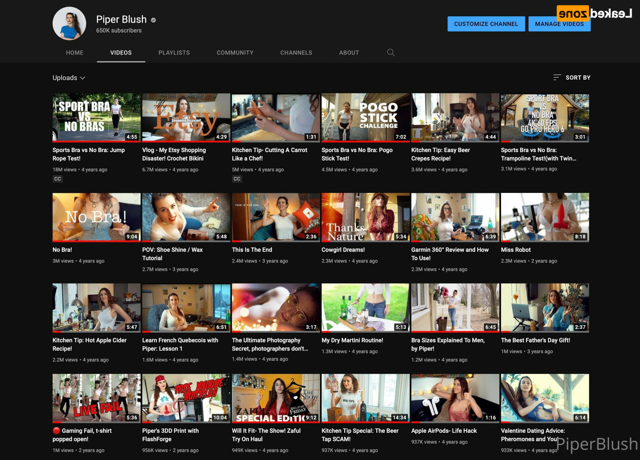Click the CUSTOMIZE CHANNEL button
Image resolution: width=640 pixels, height=460 pixels.
point(486,24)
